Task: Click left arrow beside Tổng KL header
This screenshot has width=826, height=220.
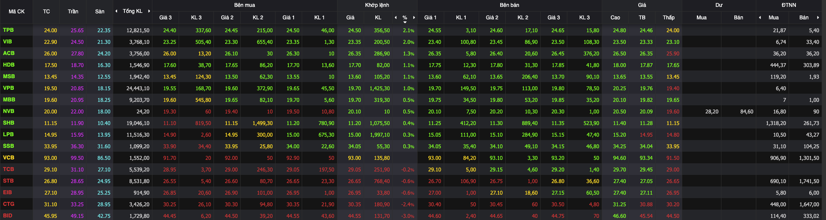Action: click(116, 11)
